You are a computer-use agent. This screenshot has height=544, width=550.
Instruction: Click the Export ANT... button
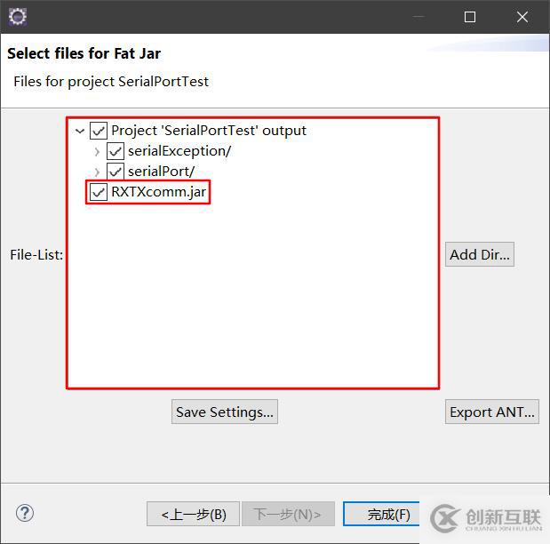point(492,412)
